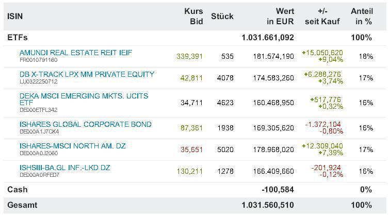389x216 pixels.
Task: Click the Amundi bid price 339,391
Action: click(x=189, y=56)
